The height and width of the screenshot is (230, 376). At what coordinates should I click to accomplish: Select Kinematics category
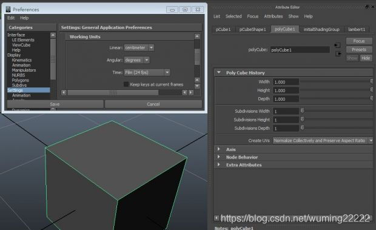[22, 60]
